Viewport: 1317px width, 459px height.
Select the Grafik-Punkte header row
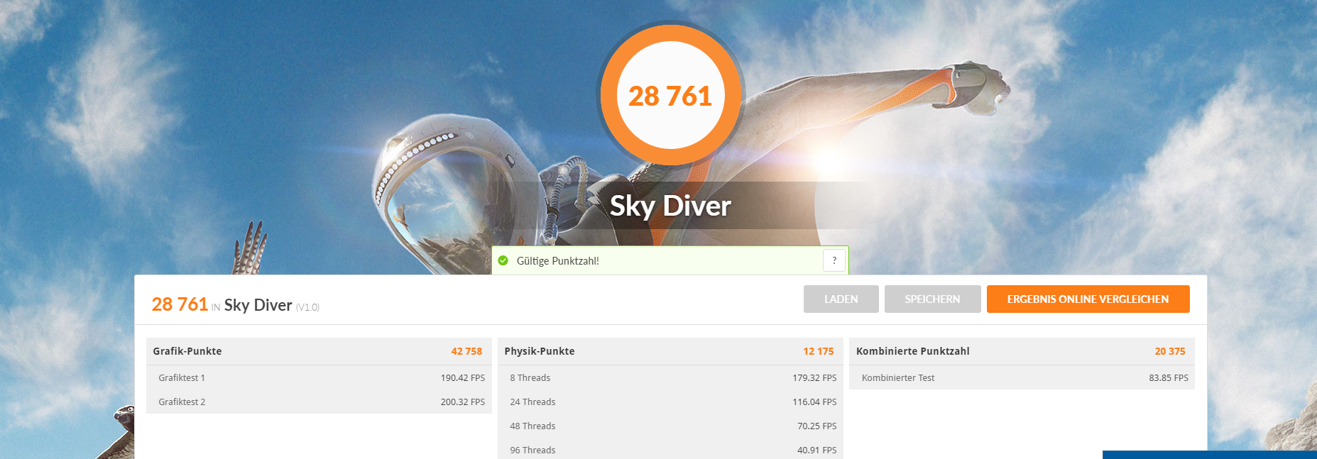319,351
